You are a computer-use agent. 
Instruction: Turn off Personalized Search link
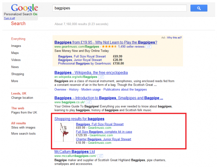coord(9,18)
